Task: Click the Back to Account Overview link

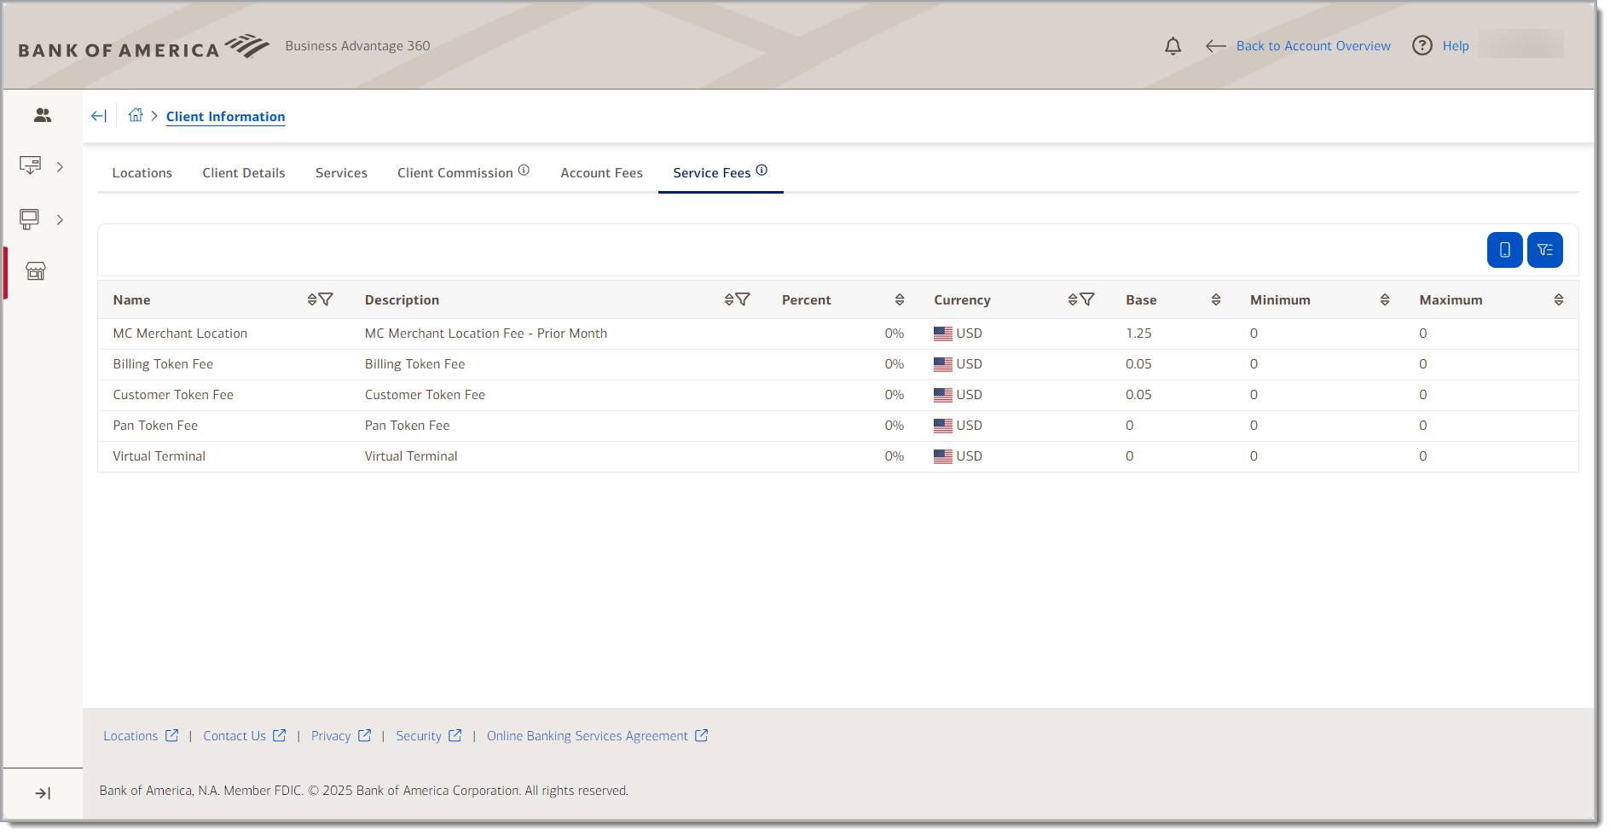Action: click(x=1312, y=45)
